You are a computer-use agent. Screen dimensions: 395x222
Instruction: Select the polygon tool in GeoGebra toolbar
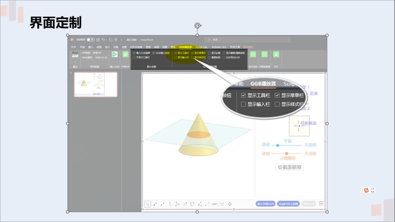(177, 203)
